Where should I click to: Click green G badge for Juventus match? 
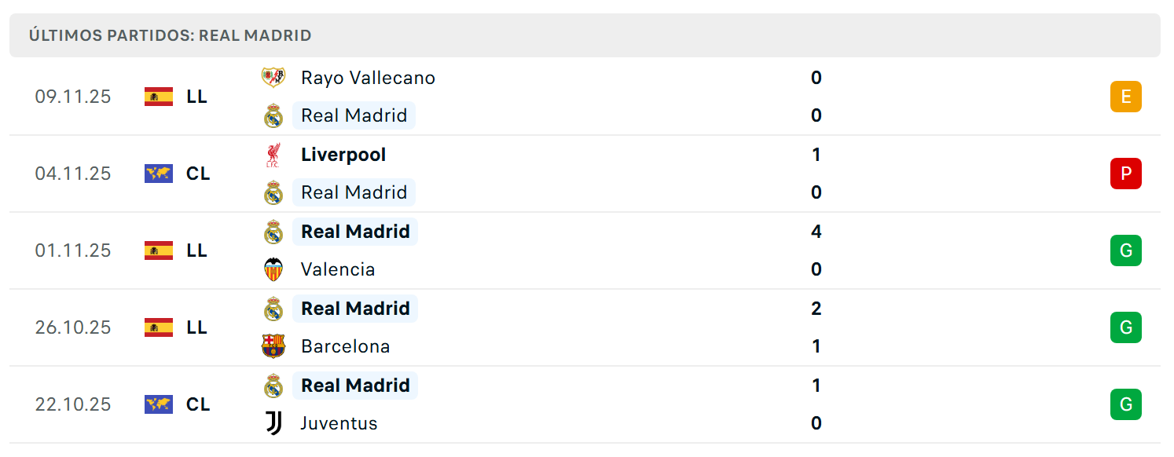1125,404
